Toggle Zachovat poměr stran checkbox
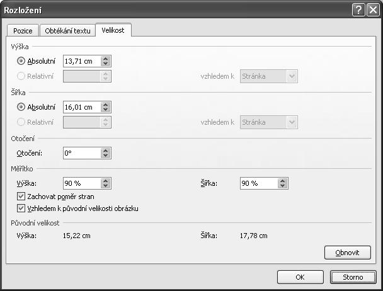The height and width of the screenshot is (291, 383). pos(21,196)
